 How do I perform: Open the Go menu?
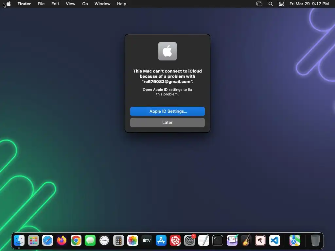(x=85, y=4)
